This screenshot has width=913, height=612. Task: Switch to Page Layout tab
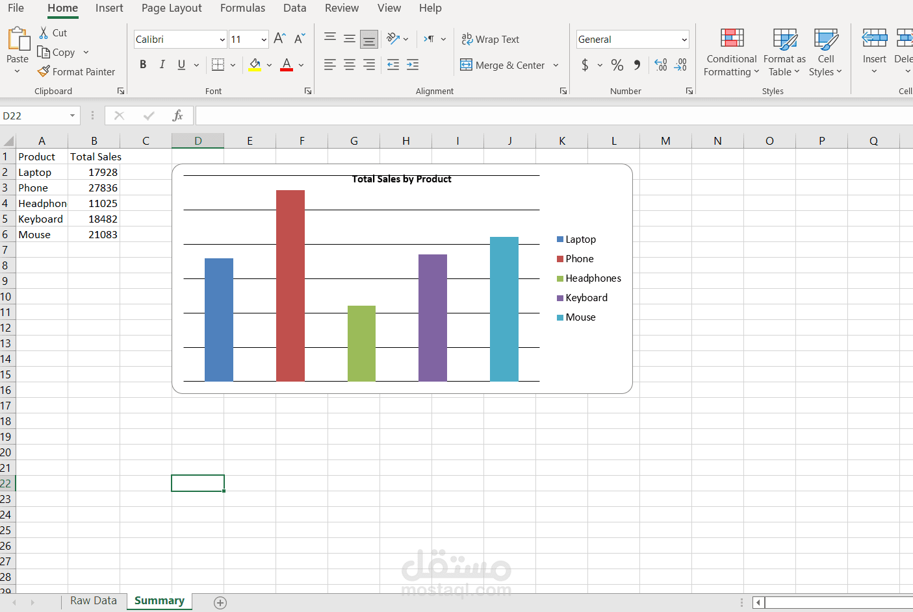pos(172,8)
